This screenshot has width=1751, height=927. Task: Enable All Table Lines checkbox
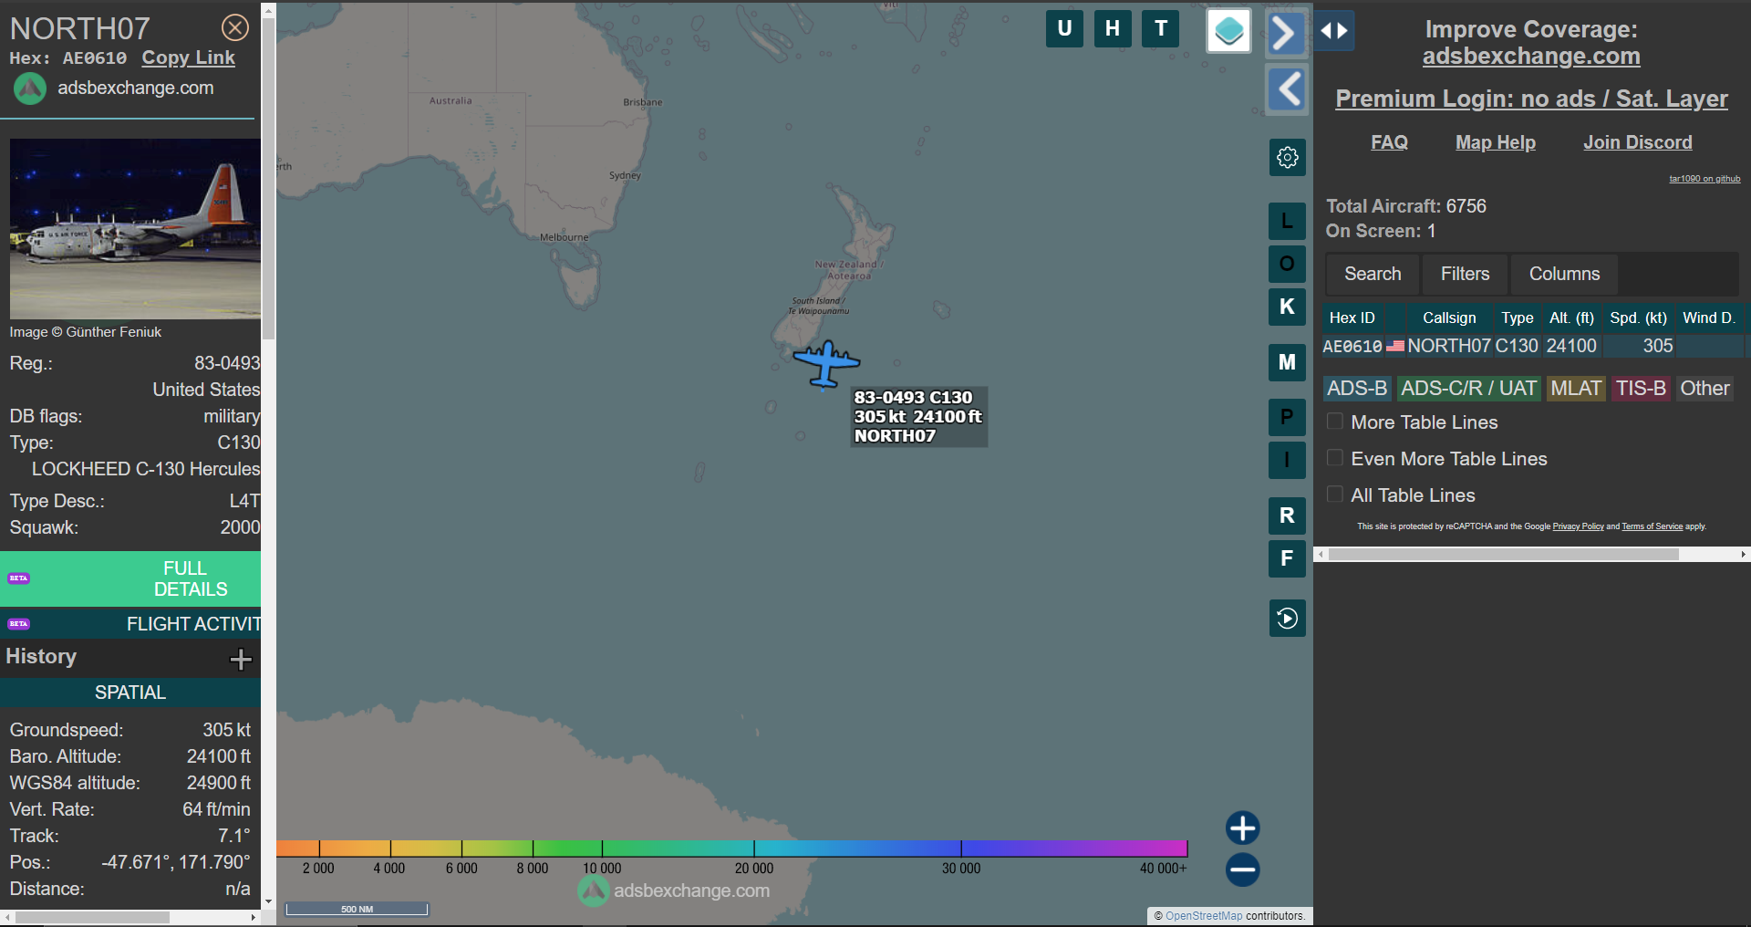click(x=1335, y=495)
